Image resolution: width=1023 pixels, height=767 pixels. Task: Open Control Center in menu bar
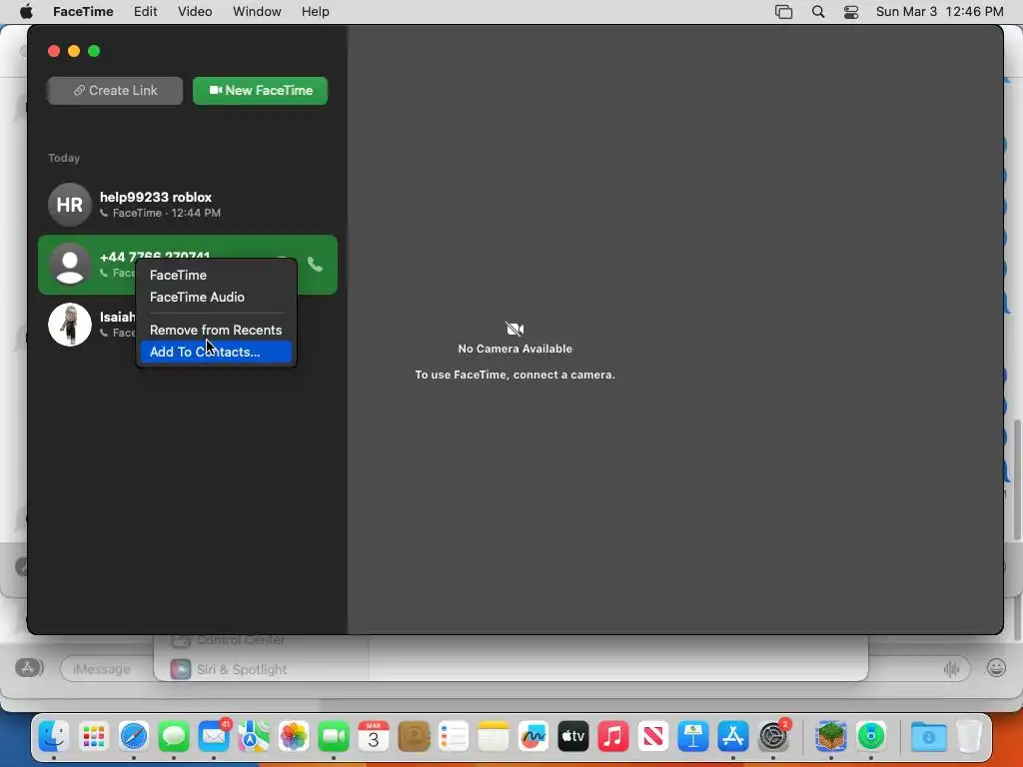(851, 12)
